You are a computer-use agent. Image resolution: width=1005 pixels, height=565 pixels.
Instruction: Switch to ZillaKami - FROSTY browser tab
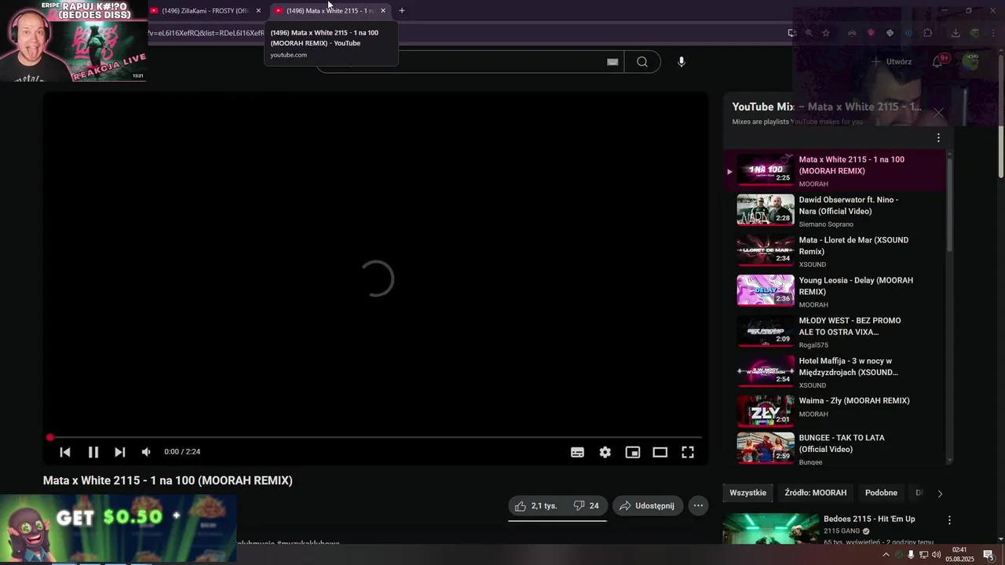pos(206,11)
